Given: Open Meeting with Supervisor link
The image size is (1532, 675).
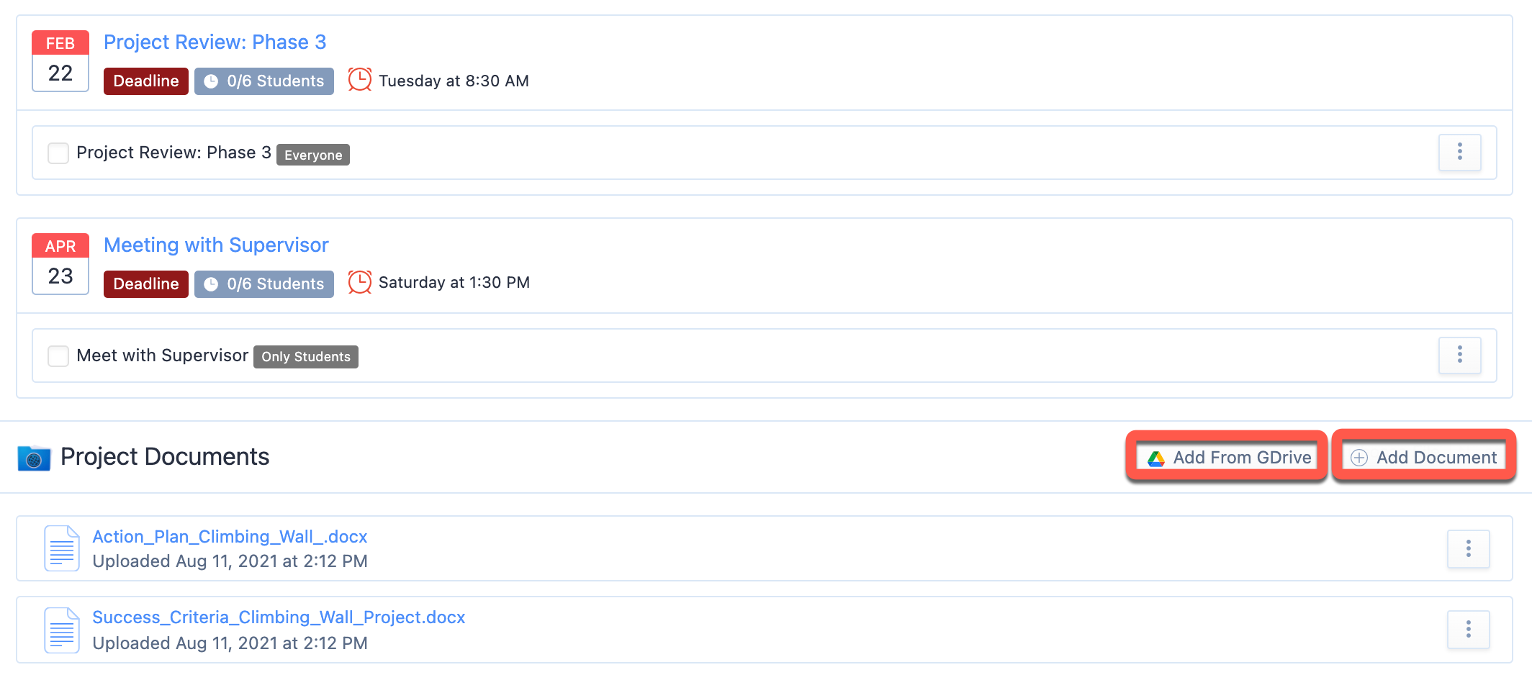Looking at the screenshot, I should tap(216, 245).
